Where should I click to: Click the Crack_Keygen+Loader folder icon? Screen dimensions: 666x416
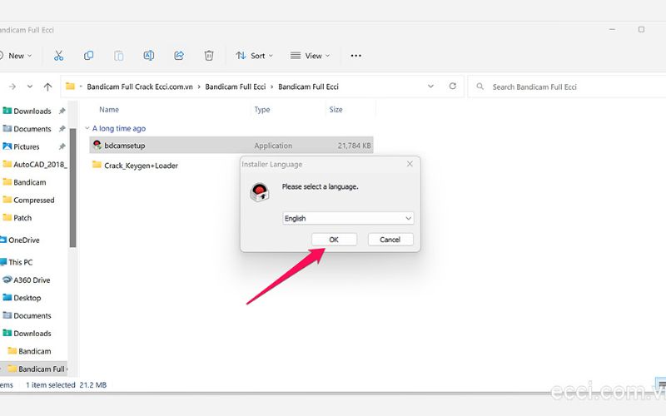coord(97,165)
